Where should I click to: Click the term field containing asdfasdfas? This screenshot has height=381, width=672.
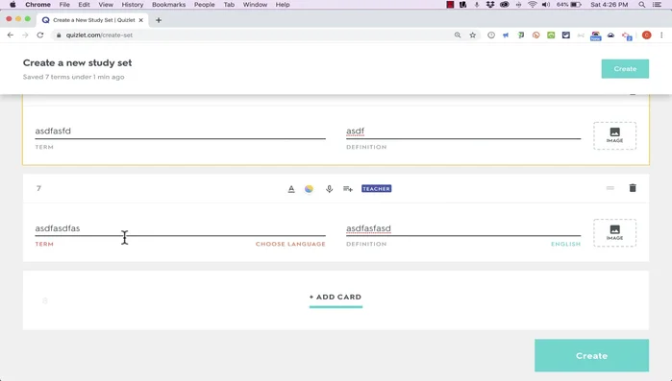[180, 228]
